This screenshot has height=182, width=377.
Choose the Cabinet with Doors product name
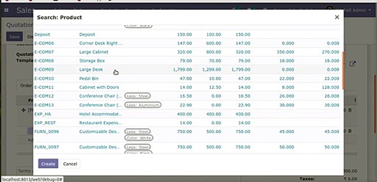pyautogui.click(x=99, y=87)
